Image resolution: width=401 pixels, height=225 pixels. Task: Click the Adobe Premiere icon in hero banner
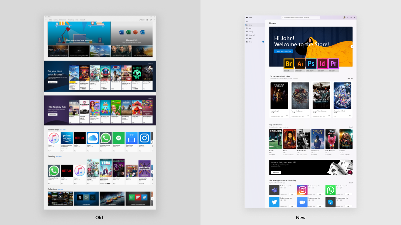333,64
